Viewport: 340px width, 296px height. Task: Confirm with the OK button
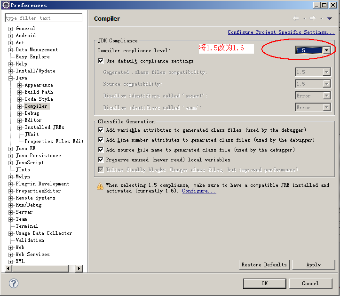point(264,283)
